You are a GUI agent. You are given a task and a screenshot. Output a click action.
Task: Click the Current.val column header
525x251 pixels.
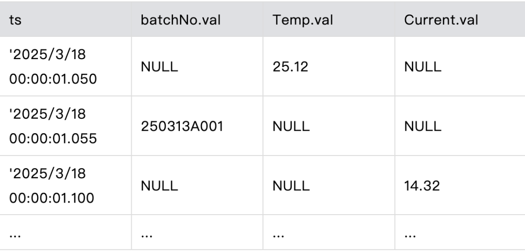(x=441, y=20)
